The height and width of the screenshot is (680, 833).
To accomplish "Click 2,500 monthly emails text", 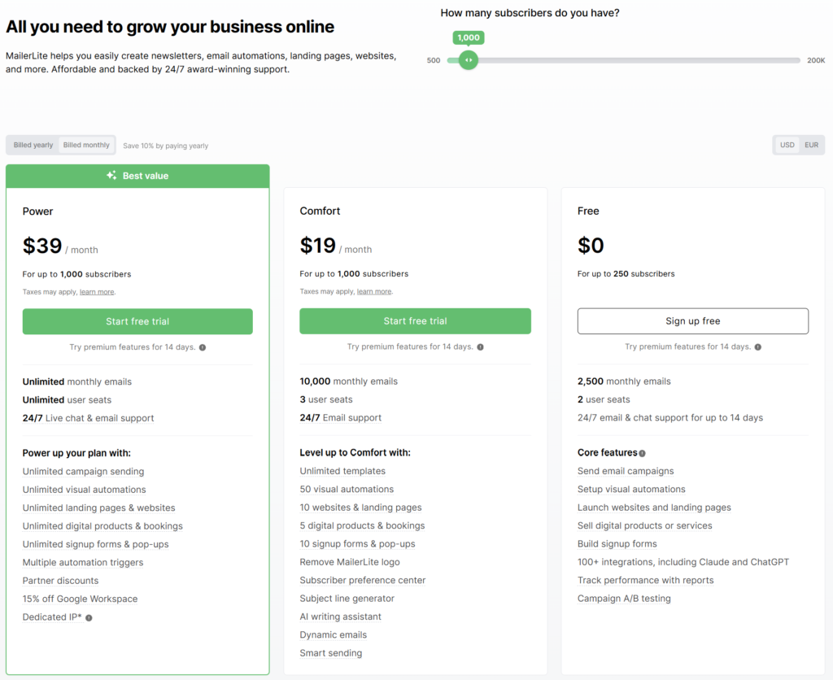I will [624, 381].
